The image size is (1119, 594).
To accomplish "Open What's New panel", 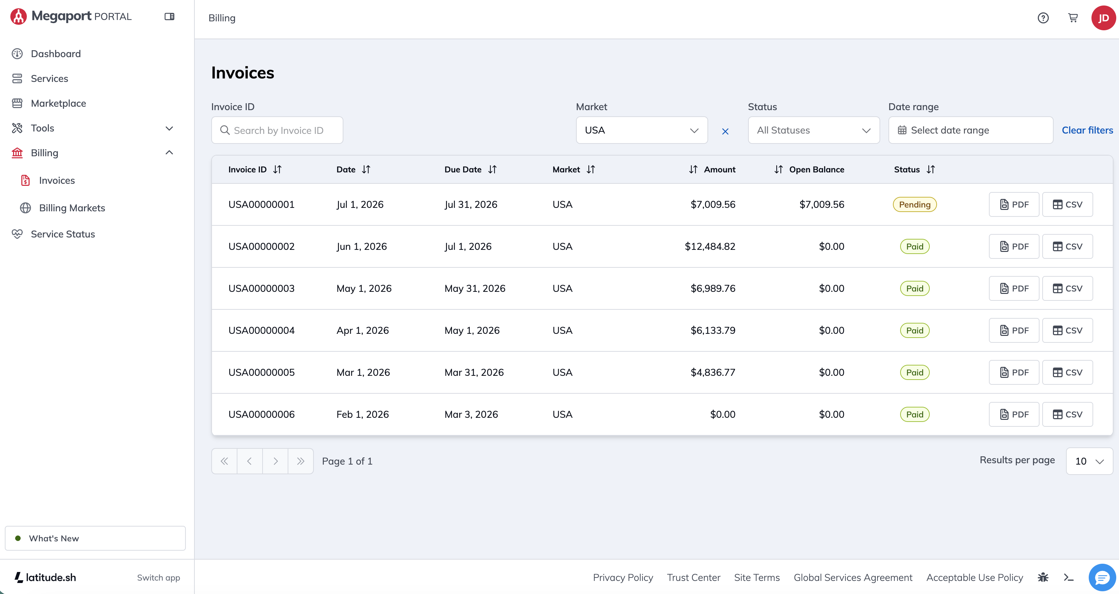I will (95, 538).
